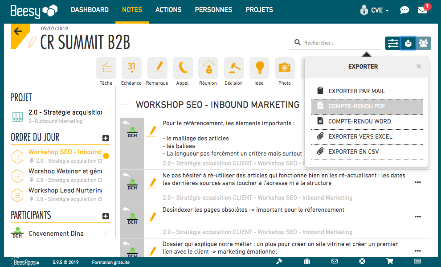Select the Photo camera icon

point(284,68)
